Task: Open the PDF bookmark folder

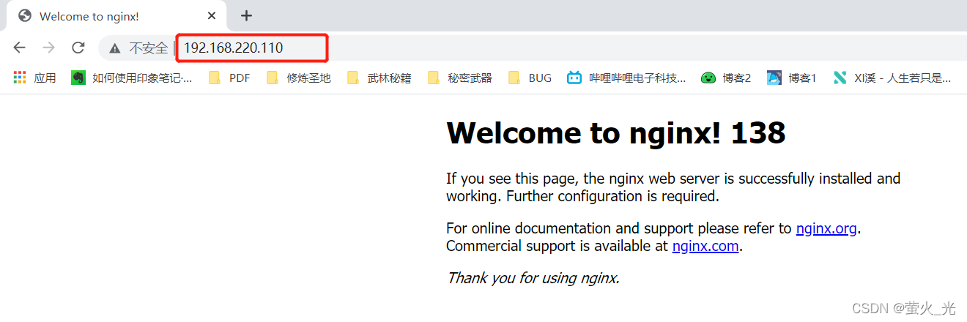Action: (229, 78)
